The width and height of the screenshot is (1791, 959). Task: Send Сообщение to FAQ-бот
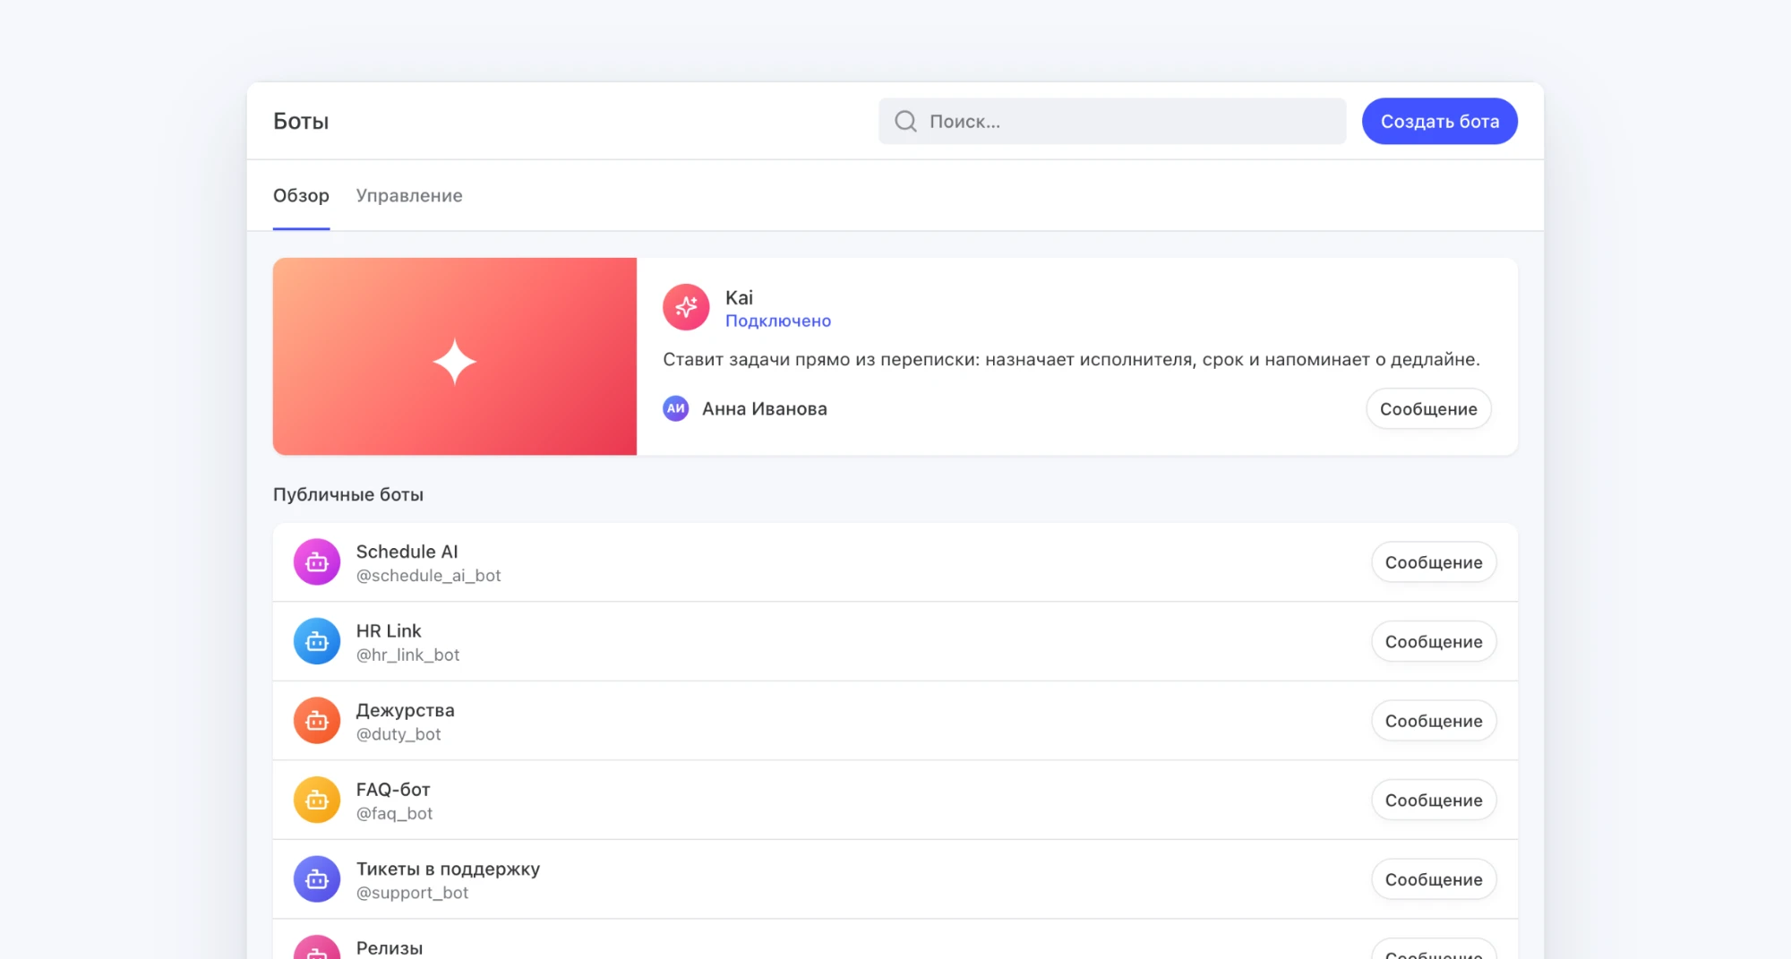[x=1434, y=800]
